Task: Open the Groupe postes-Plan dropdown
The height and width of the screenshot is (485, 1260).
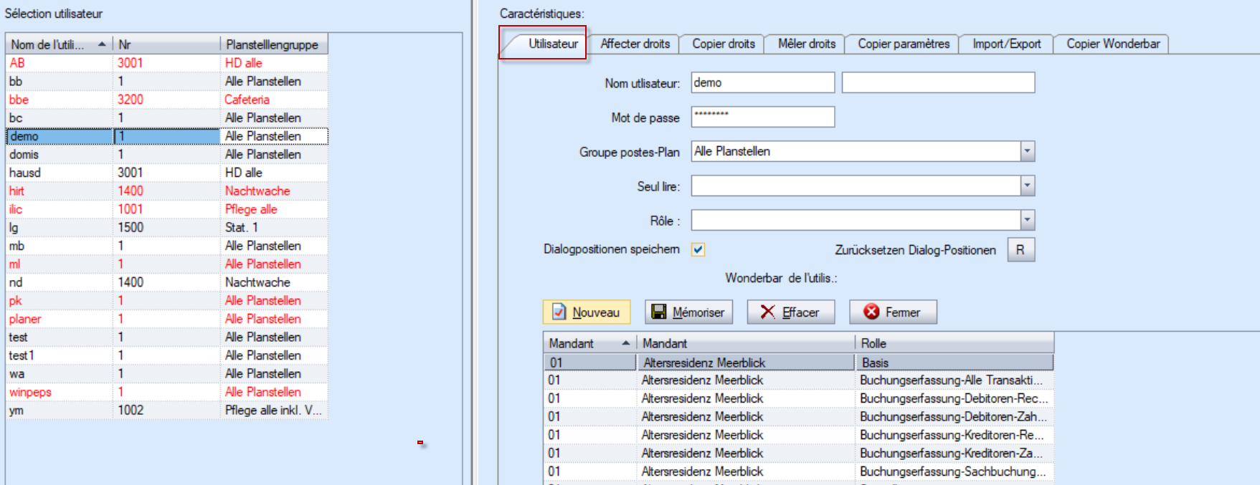Action: coord(1027,151)
